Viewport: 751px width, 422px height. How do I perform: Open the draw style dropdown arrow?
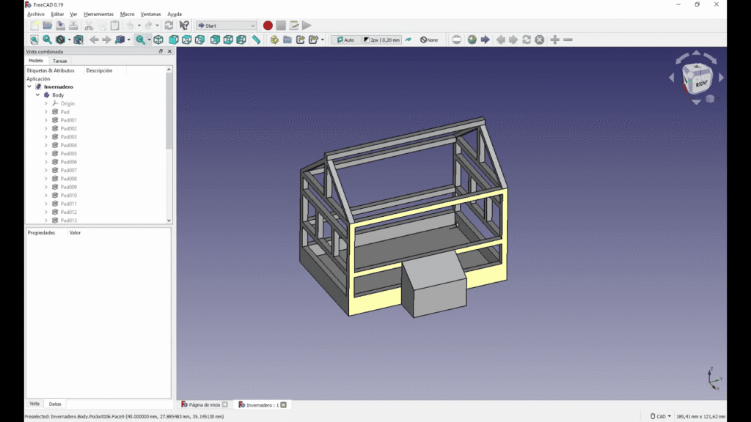[x=70, y=40]
